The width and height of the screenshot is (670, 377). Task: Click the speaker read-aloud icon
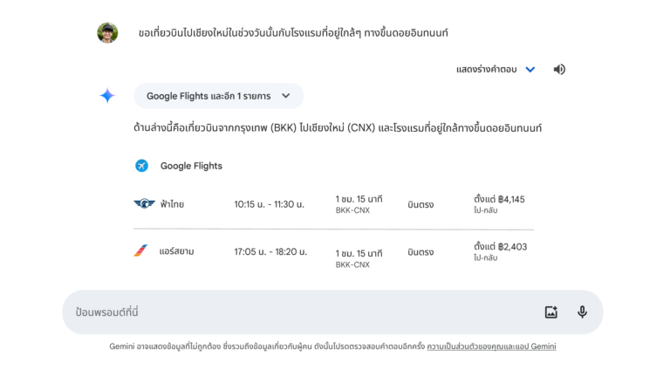click(559, 69)
